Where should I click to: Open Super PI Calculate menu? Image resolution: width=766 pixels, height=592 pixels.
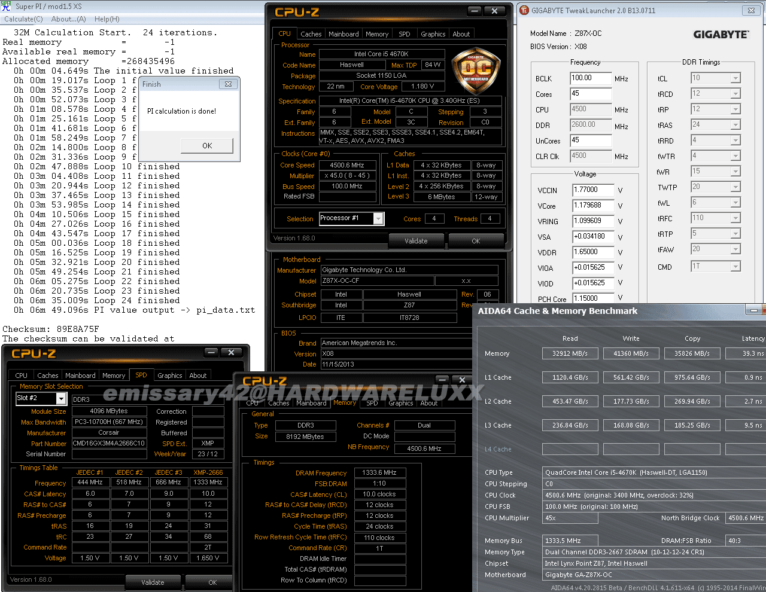(x=24, y=19)
